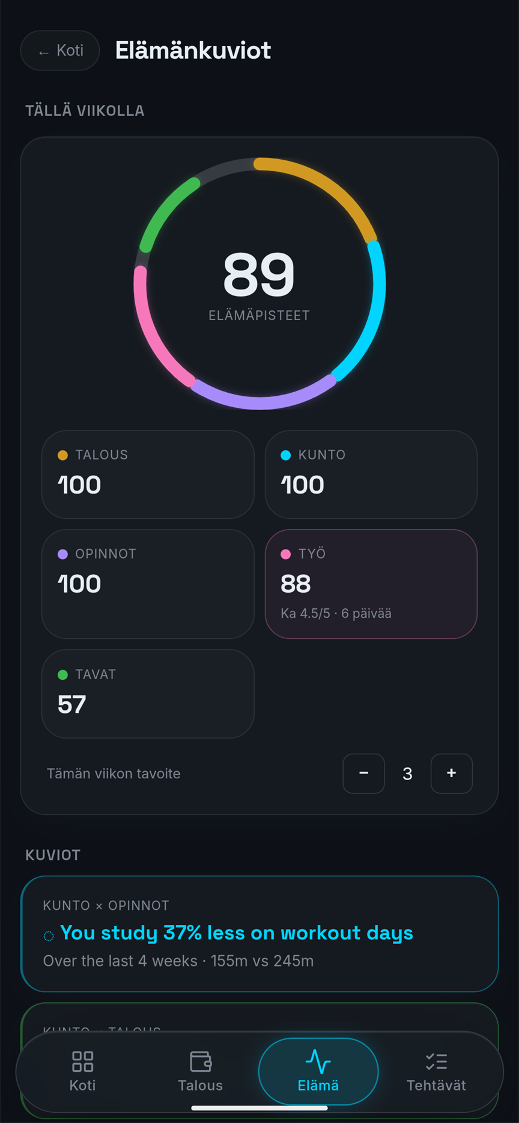Select the Työ score card

[x=371, y=584]
